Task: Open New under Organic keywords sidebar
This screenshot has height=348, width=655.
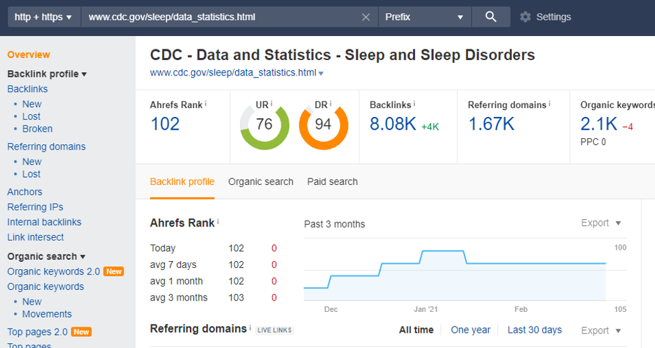Action: 32,302
